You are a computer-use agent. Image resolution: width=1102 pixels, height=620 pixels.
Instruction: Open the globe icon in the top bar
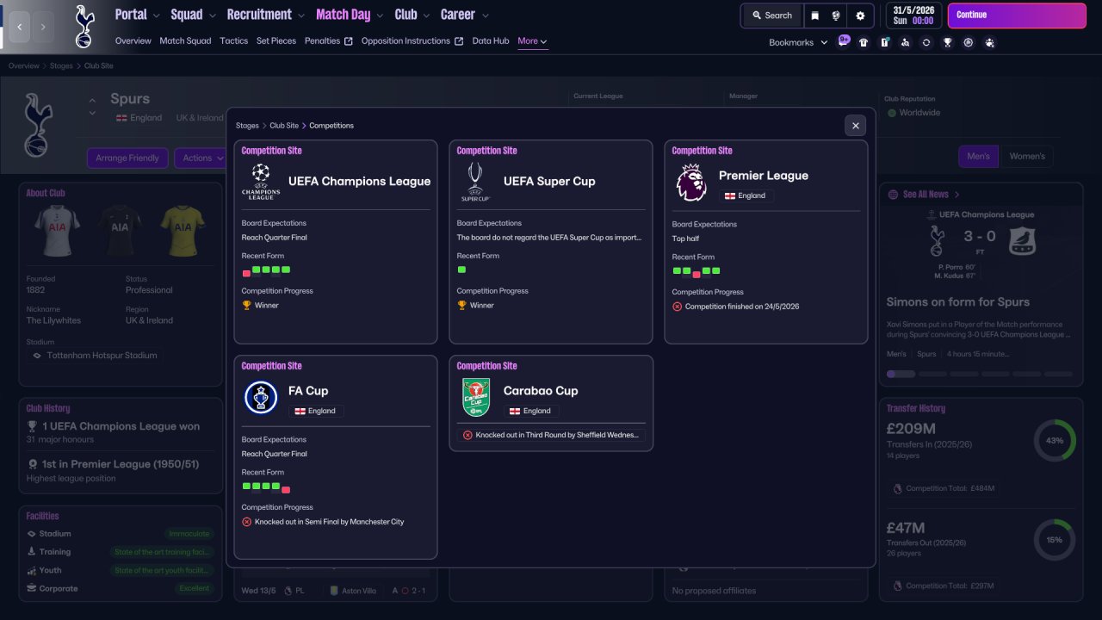[x=836, y=15]
